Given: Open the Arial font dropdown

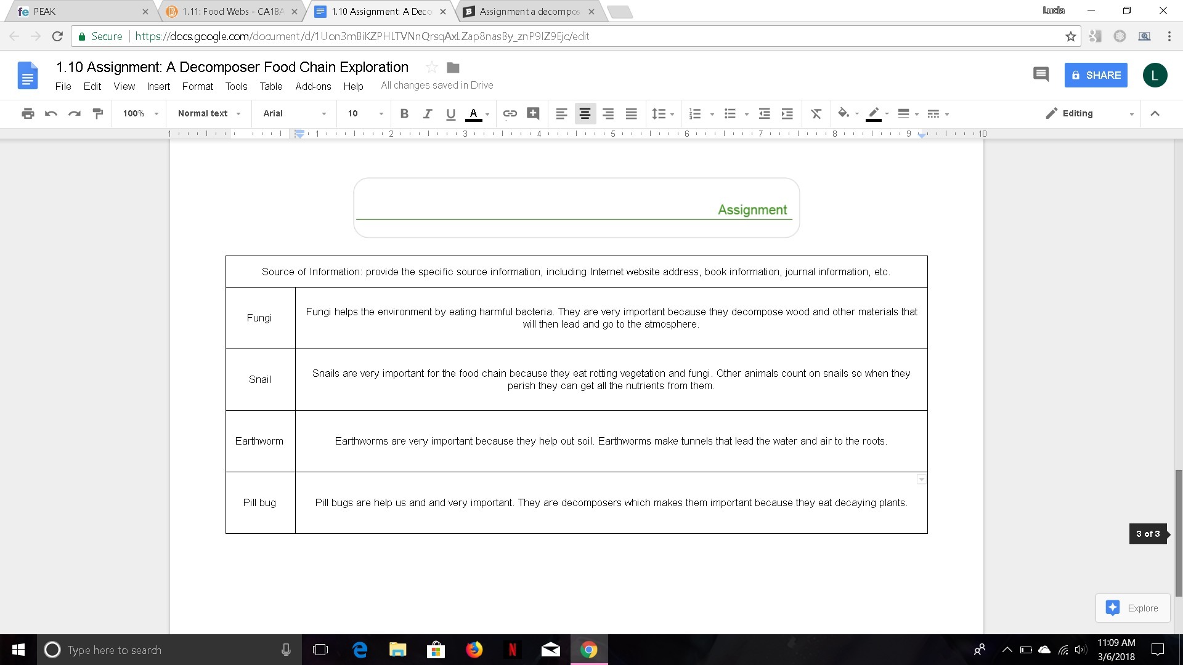Looking at the screenshot, I should point(294,113).
